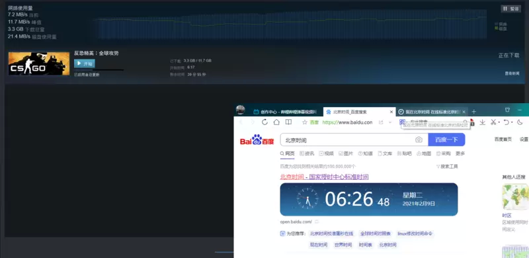Expand the address bar dropdown chevron
This screenshot has width=529, height=258.
coord(390,122)
